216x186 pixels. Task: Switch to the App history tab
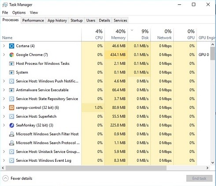click(x=57, y=20)
